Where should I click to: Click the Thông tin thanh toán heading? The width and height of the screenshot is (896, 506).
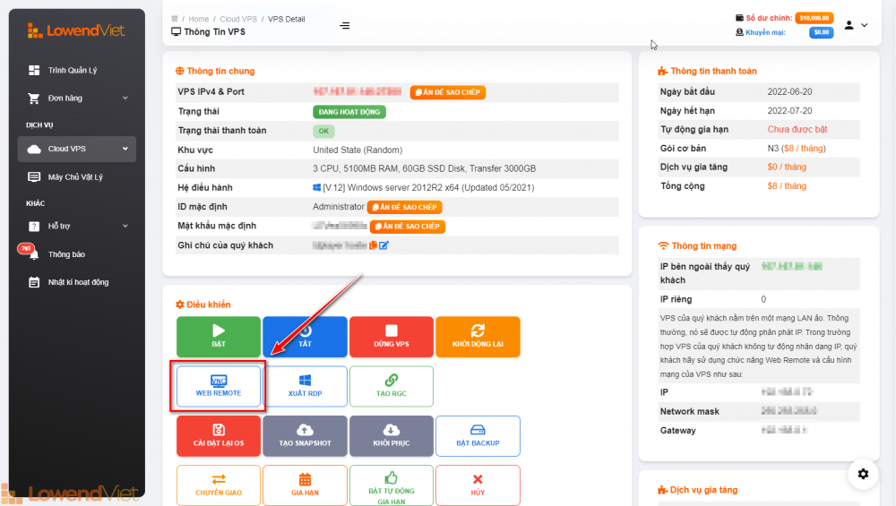[708, 72]
